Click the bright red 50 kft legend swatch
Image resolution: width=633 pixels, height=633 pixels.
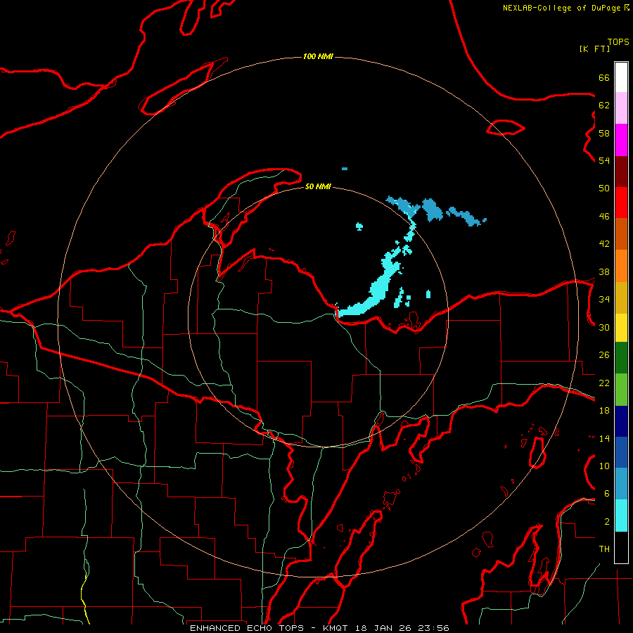pyautogui.click(x=621, y=203)
